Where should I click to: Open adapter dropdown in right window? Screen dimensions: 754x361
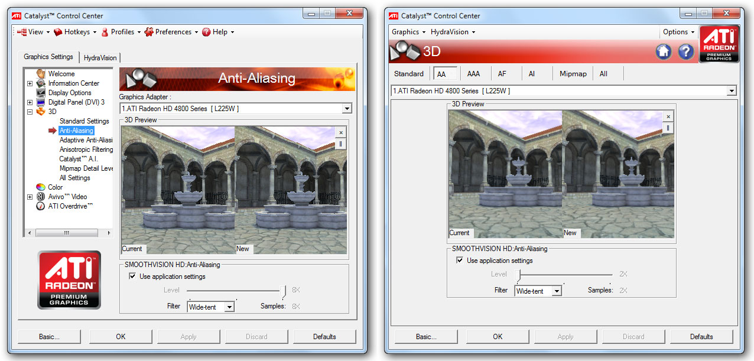pyautogui.click(x=732, y=91)
